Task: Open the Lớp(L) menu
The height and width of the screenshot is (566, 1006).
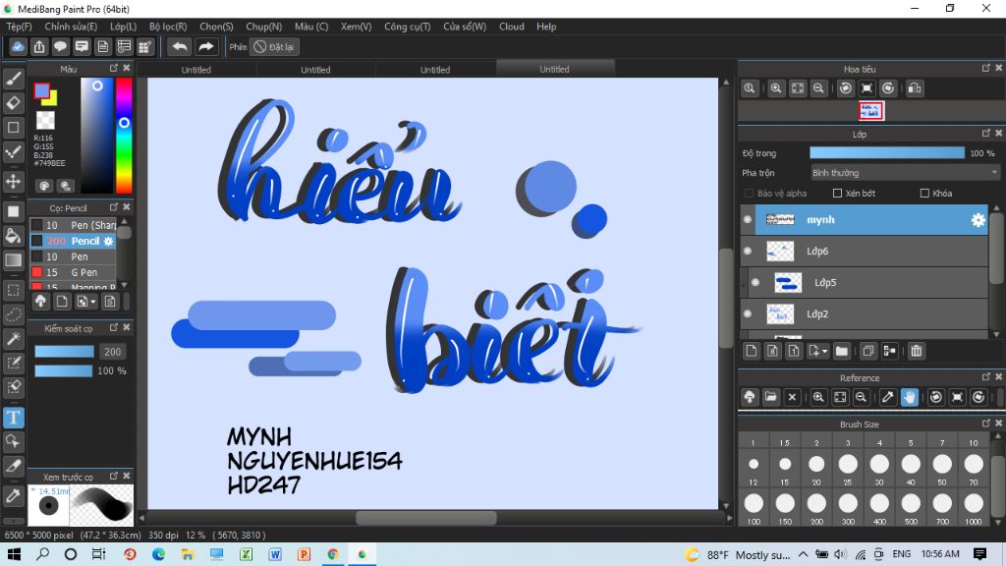Action: click(x=123, y=27)
